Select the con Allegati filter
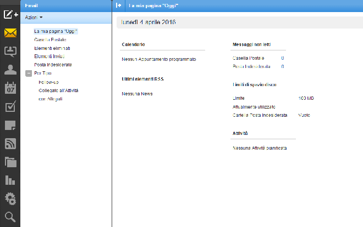Image resolution: width=363 pixels, height=227 pixels. 51,98
